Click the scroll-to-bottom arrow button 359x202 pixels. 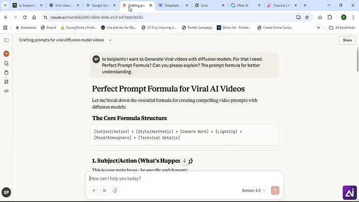pyautogui.click(x=185, y=161)
